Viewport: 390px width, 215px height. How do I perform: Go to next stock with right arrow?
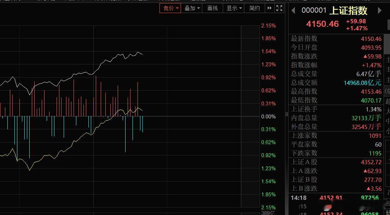(x=379, y=11)
